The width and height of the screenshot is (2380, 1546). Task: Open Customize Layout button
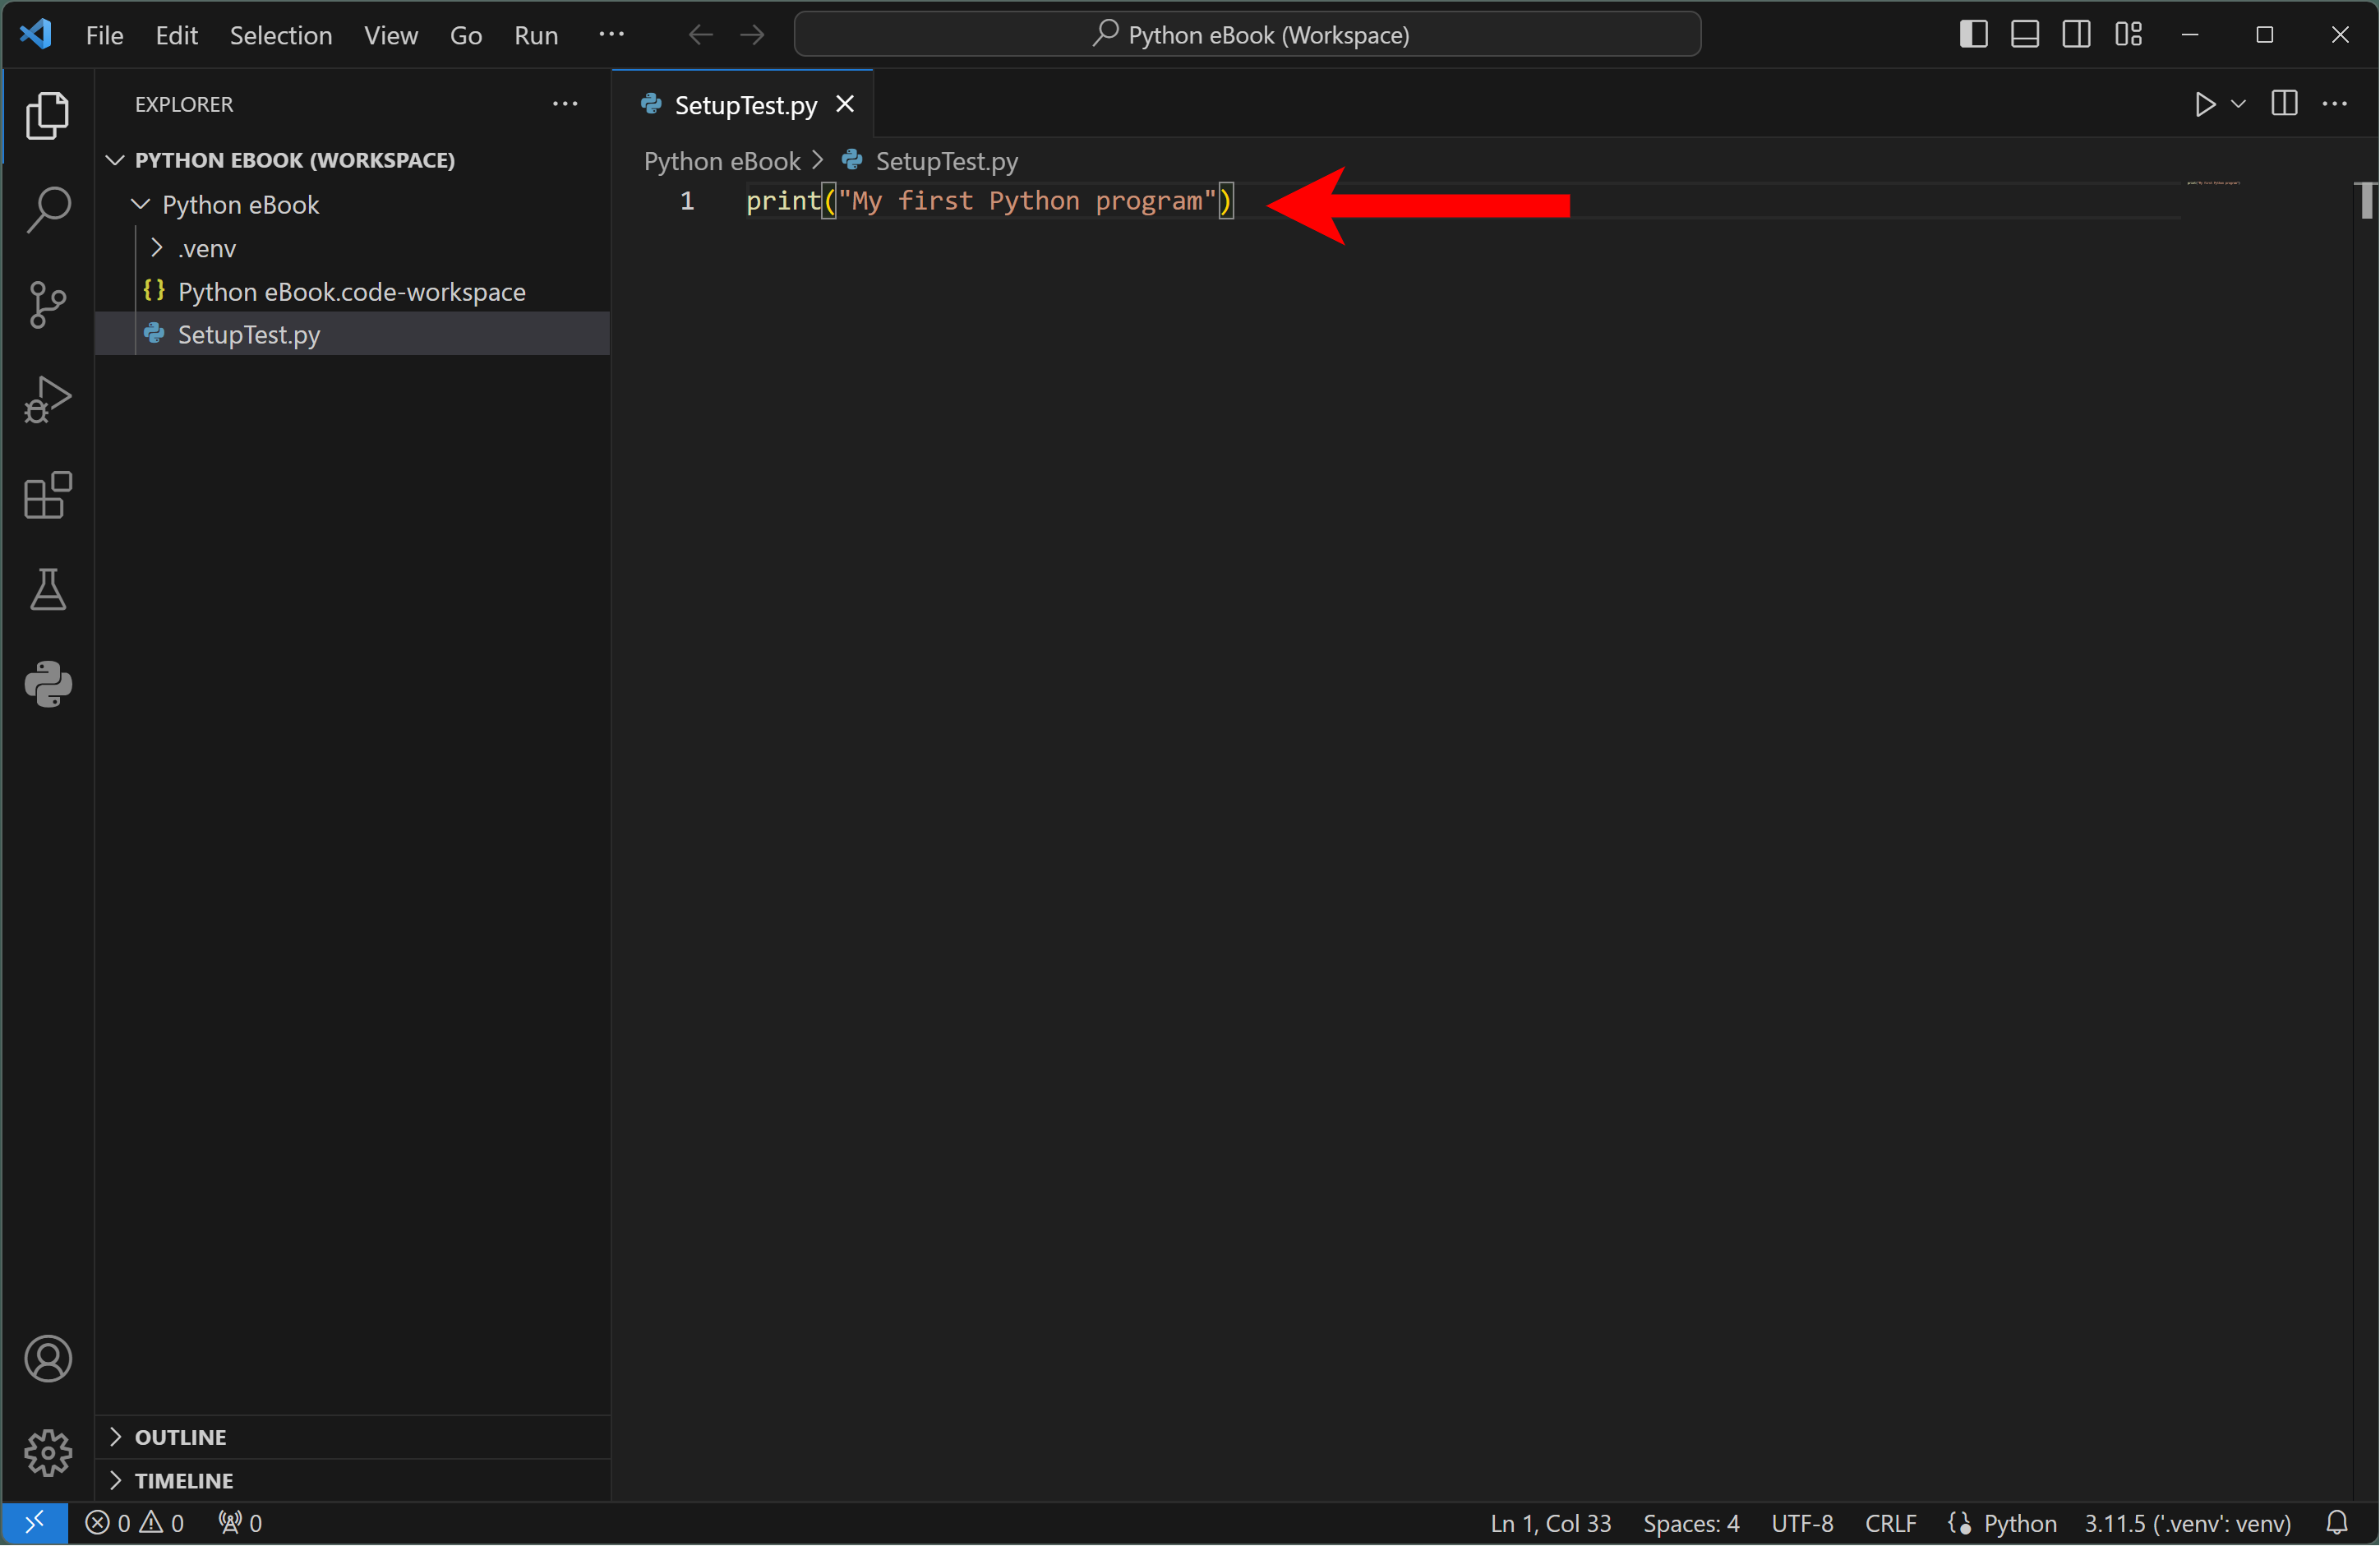(2128, 34)
